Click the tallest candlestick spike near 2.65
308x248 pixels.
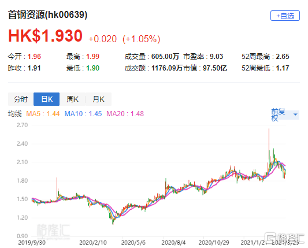tap(269, 144)
